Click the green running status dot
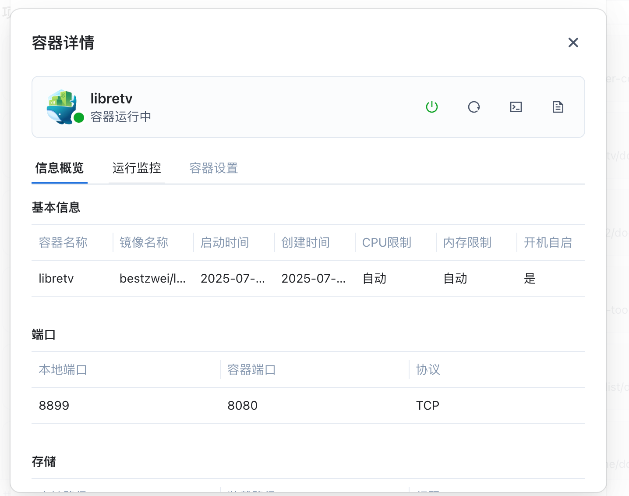This screenshot has width=629, height=496. pyautogui.click(x=79, y=117)
